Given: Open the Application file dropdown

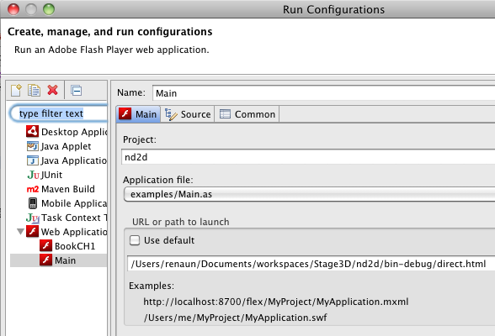Looking at the screenshot, I should click(310, 194).
